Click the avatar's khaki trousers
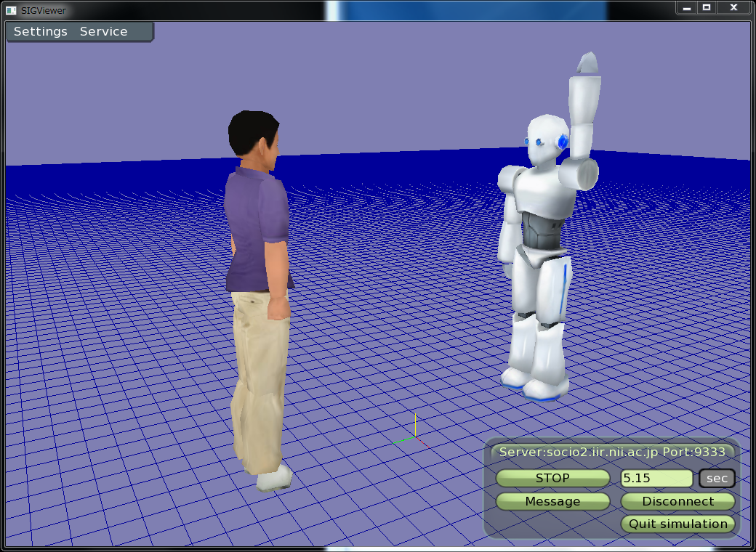 pos(260,378)
